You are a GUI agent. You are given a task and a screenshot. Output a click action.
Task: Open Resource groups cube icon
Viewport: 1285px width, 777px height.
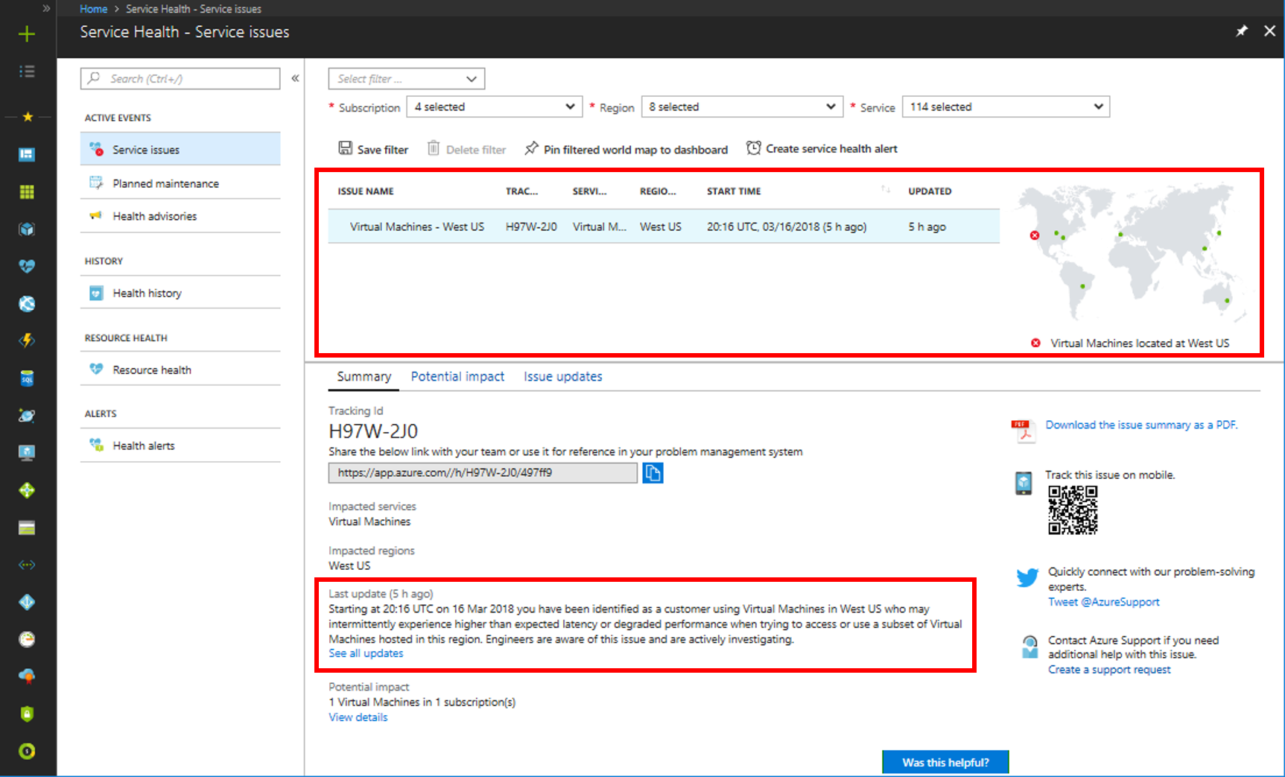(27, 229)
